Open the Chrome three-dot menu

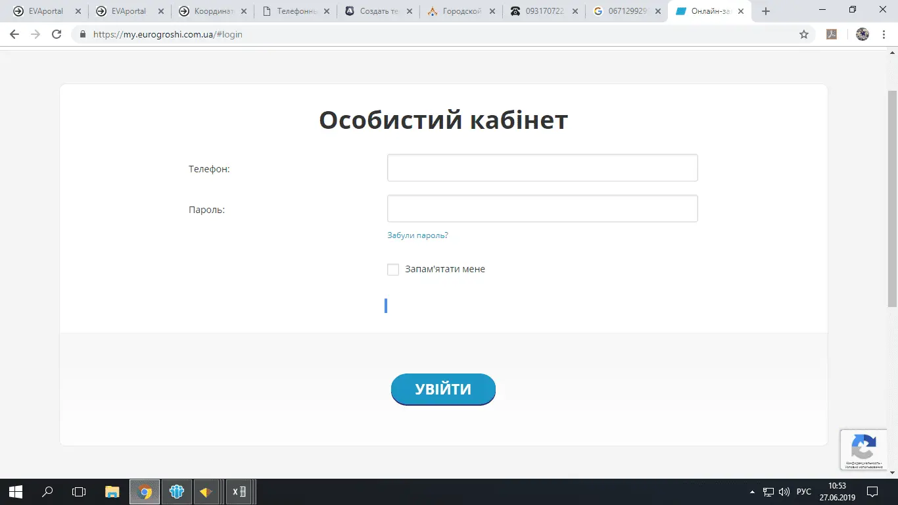tap(884, 34)
